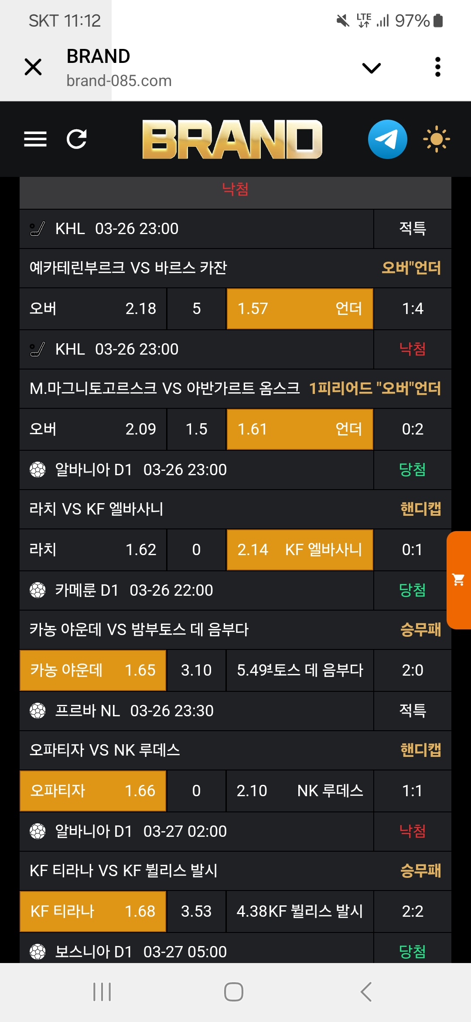Close the in-app browser tab

click(x=33, y=67)
